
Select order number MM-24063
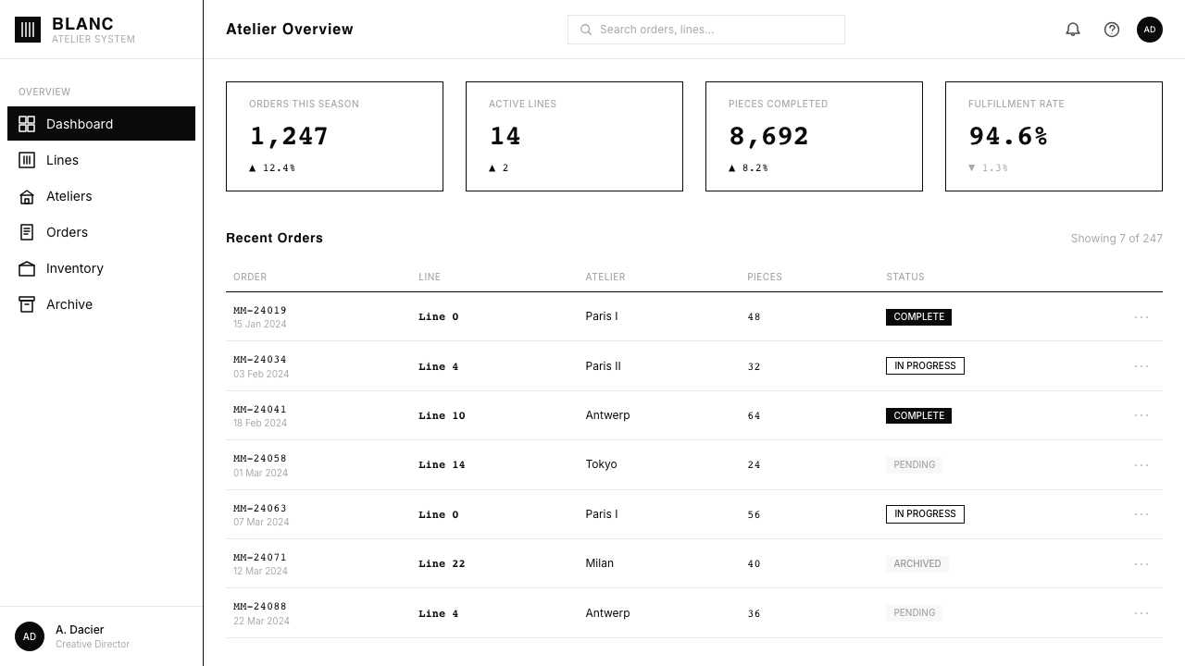click(x=260, y=509)
